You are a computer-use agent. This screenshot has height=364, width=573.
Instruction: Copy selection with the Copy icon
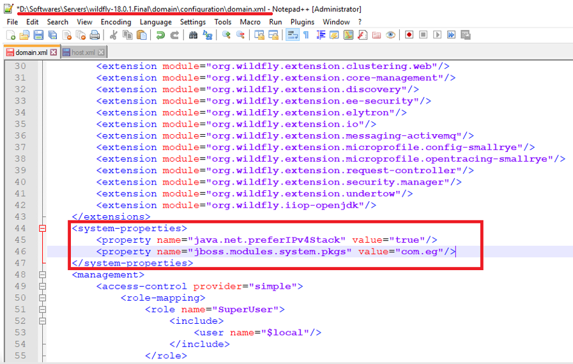pos(127,35)
